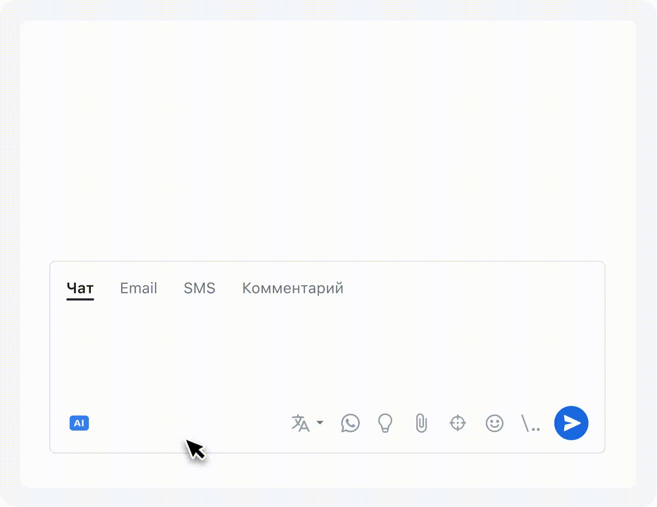Click the crosshair target icon
657x507 pixels.
[457, 423]
